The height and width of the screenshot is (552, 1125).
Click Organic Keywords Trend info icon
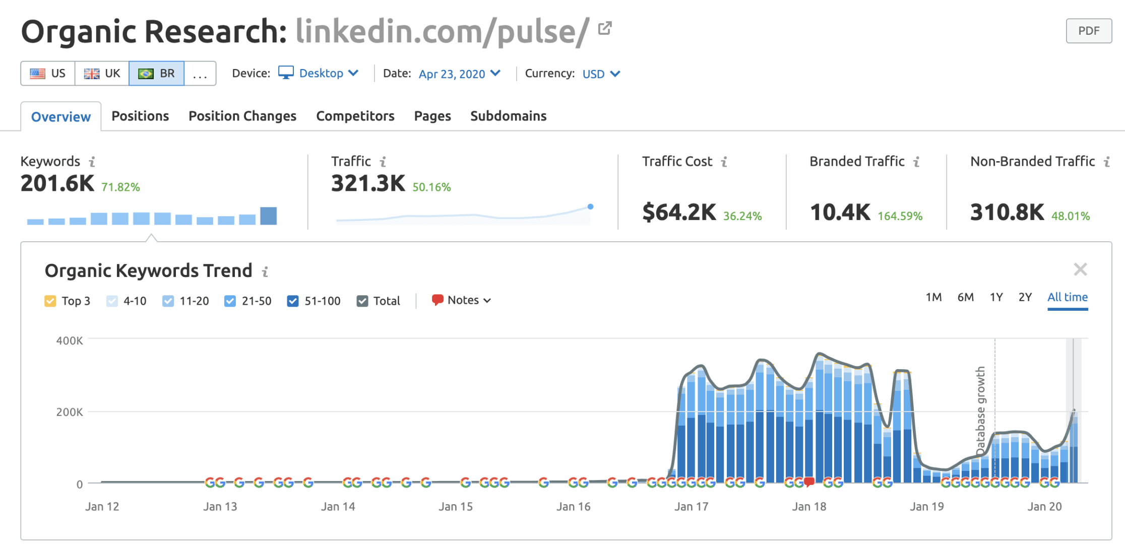click(x=265, y=272)
